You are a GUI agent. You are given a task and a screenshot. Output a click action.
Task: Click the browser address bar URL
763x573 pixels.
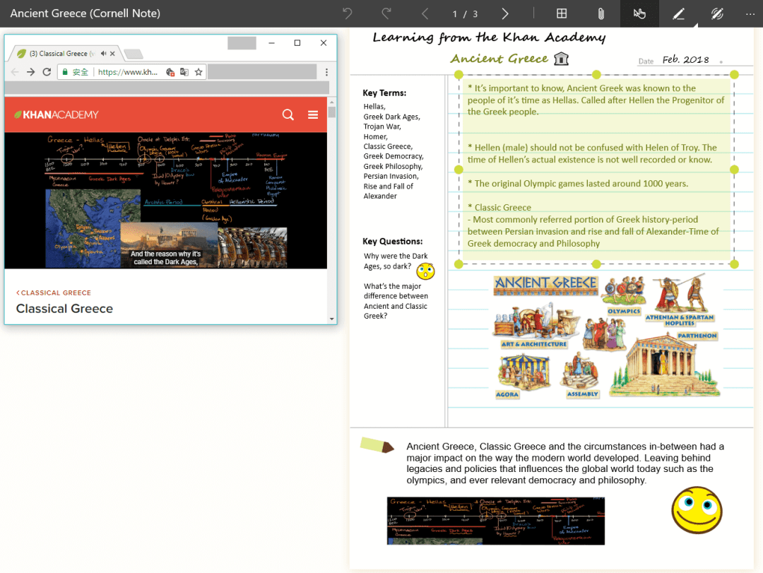click(x=128, y=72)
